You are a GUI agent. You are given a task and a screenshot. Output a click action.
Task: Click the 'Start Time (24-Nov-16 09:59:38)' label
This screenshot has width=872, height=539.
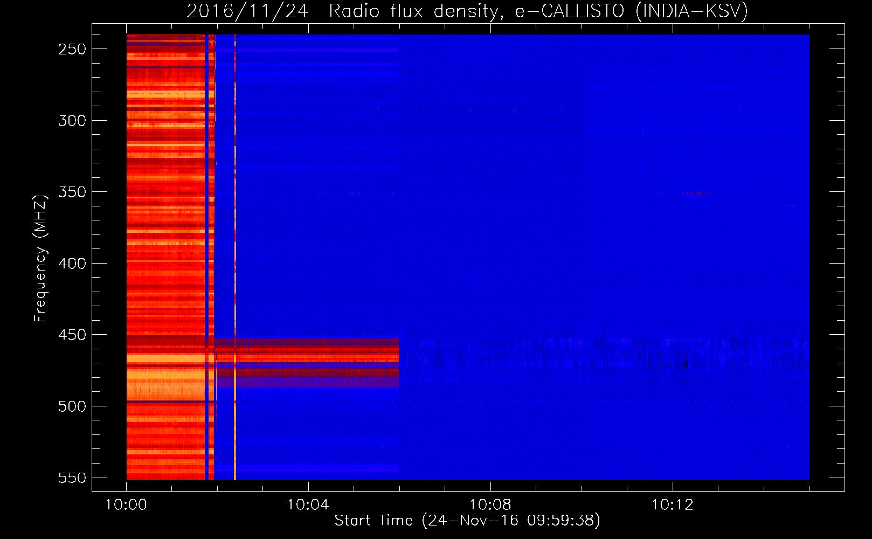pos(467,520)
